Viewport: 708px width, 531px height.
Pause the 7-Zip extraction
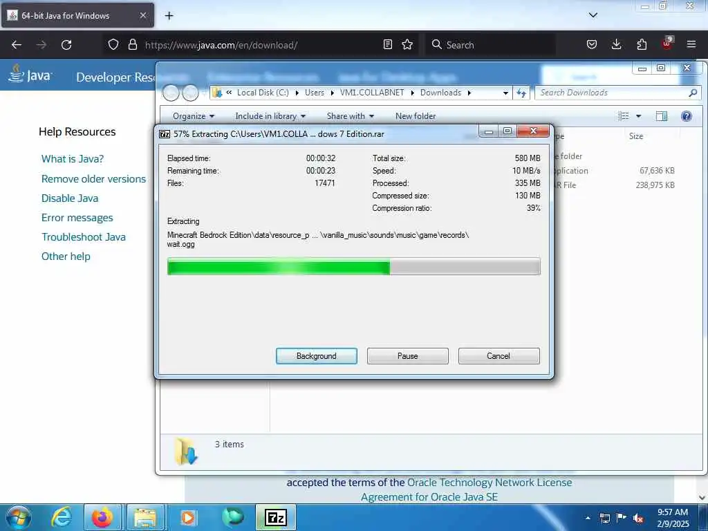[x=408, y=356]
